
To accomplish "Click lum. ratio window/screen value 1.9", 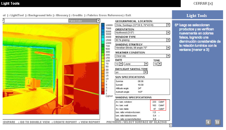I will tap(154, 112).
